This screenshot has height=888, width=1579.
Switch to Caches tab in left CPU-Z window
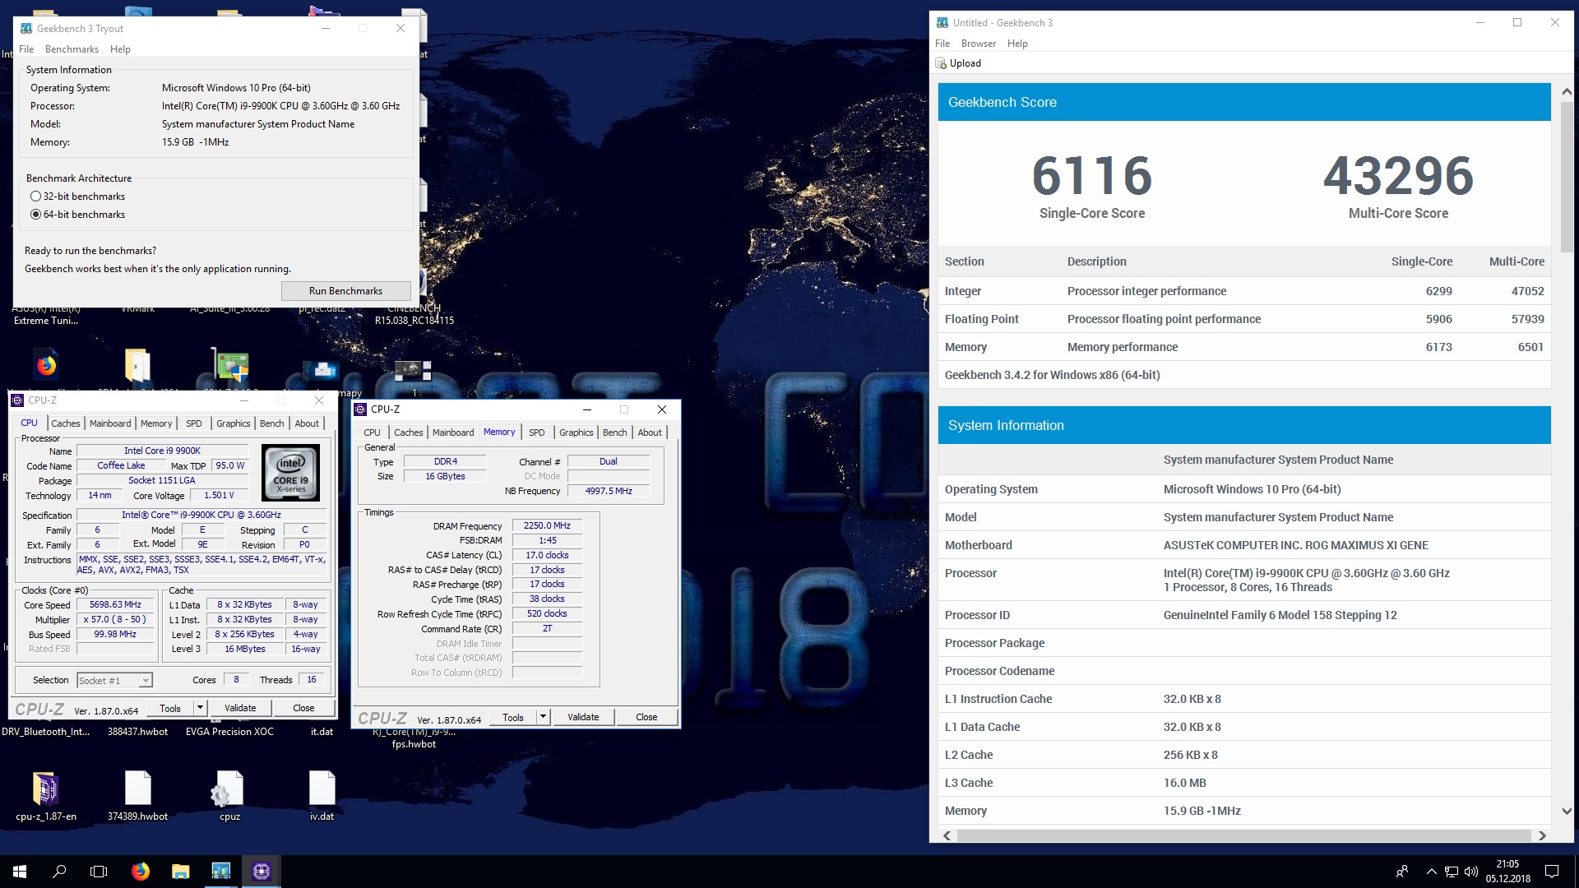pos(66,423)
